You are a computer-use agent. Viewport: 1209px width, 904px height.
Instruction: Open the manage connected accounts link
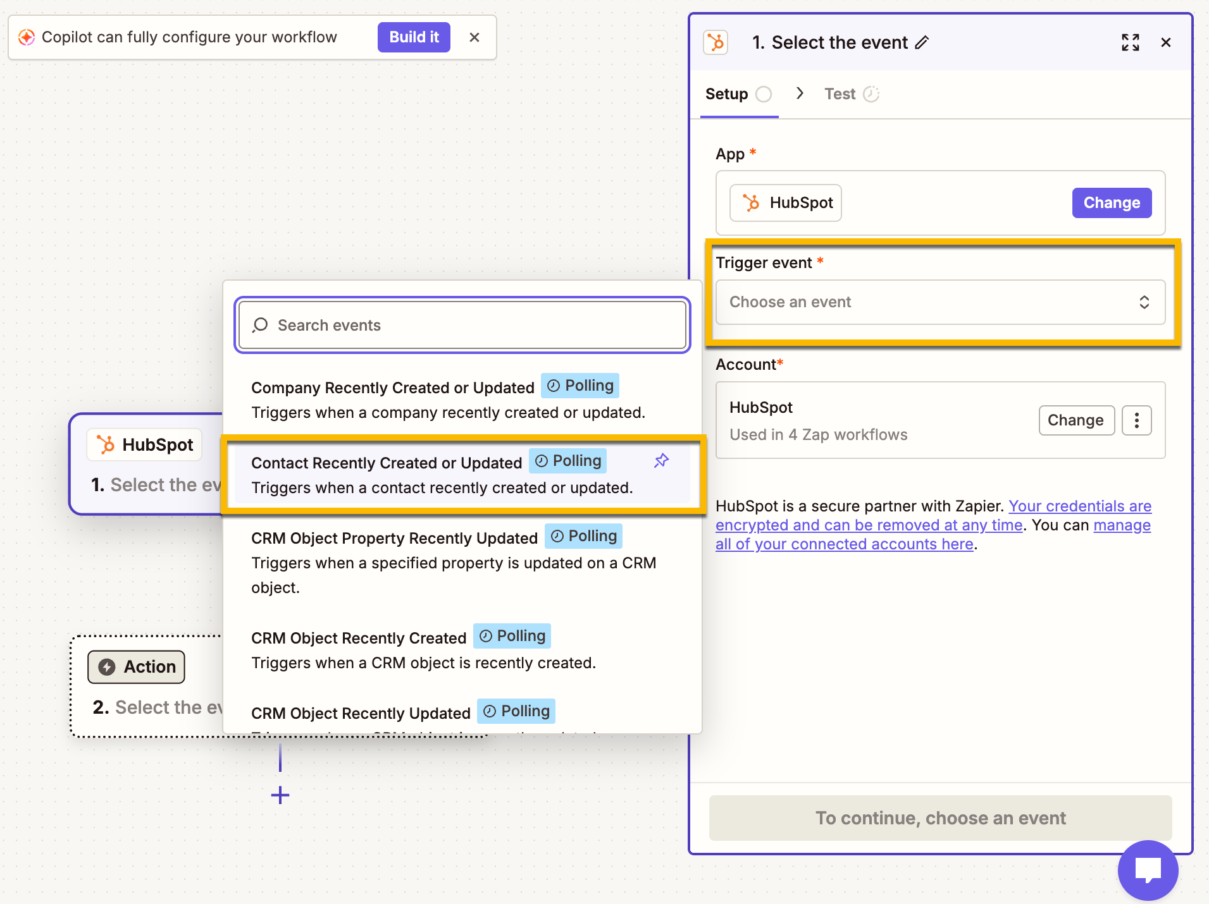tap(933, 535)
